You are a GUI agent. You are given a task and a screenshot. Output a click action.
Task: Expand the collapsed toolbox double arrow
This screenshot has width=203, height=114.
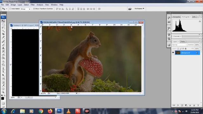[2, 13]
